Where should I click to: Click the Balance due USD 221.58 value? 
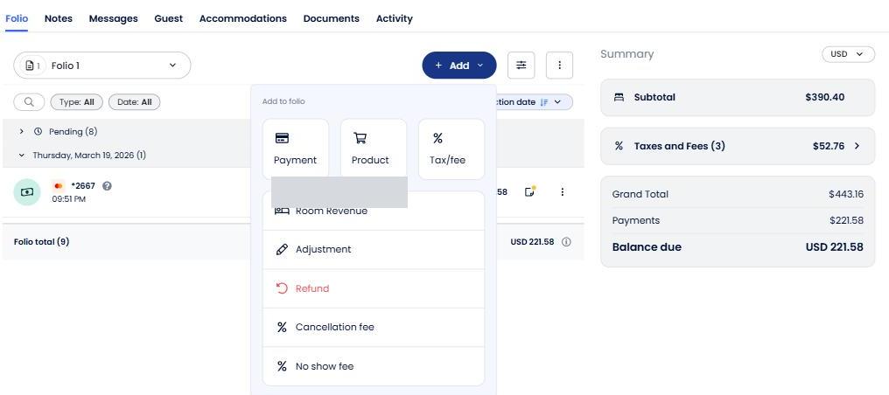tap(835, 246)
